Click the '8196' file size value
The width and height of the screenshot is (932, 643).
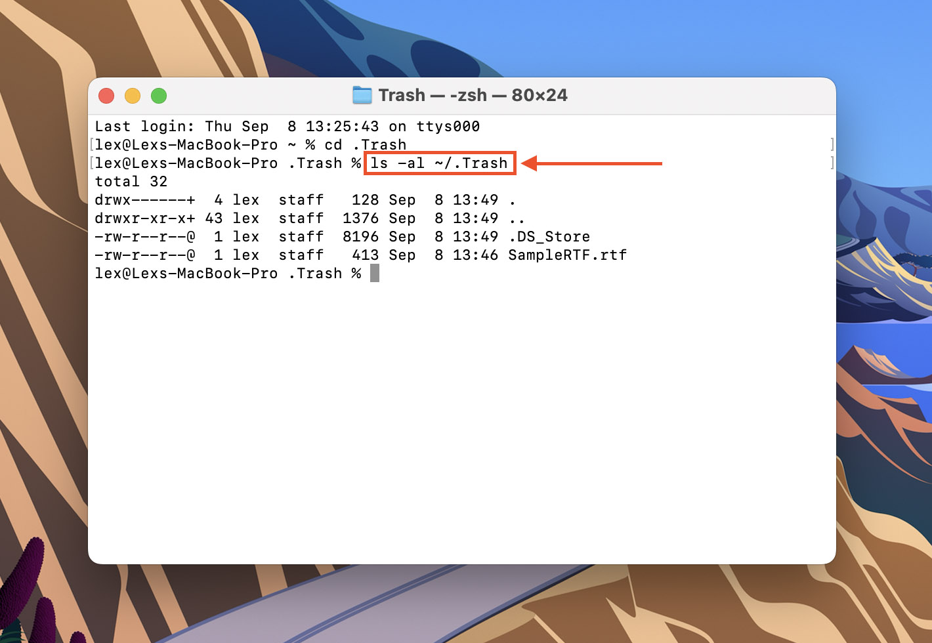coord(361,236)
